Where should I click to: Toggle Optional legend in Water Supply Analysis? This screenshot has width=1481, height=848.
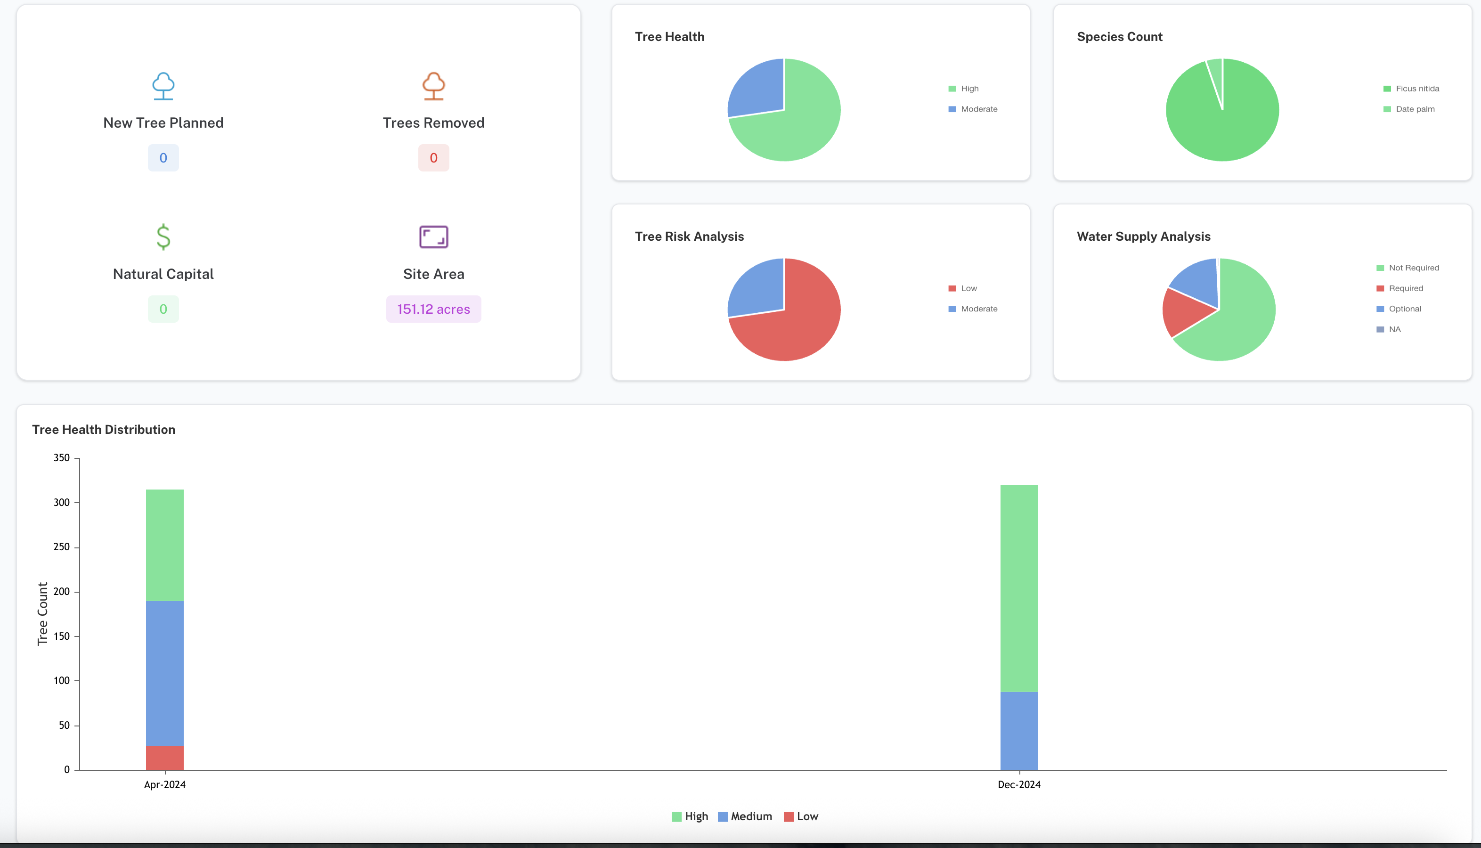[1404, 309]
